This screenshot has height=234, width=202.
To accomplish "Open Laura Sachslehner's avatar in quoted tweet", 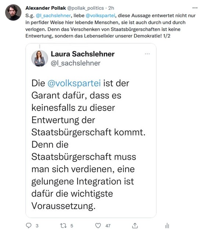I will (40, 58).
